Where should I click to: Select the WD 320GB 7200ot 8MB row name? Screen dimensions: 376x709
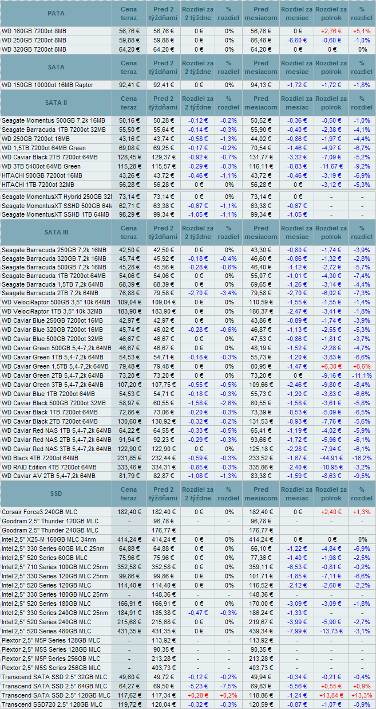34,49
